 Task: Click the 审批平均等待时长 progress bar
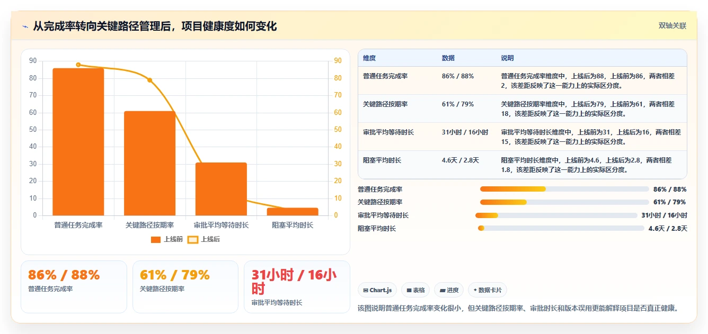[556, 215]
